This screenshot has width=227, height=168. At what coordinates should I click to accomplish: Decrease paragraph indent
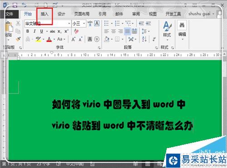coord(141,24)
